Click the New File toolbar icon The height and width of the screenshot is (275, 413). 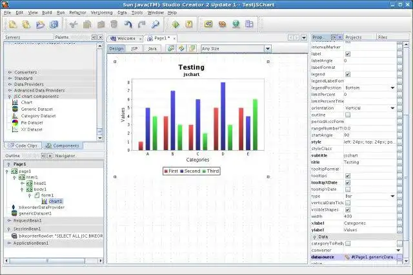click(26, 24)
